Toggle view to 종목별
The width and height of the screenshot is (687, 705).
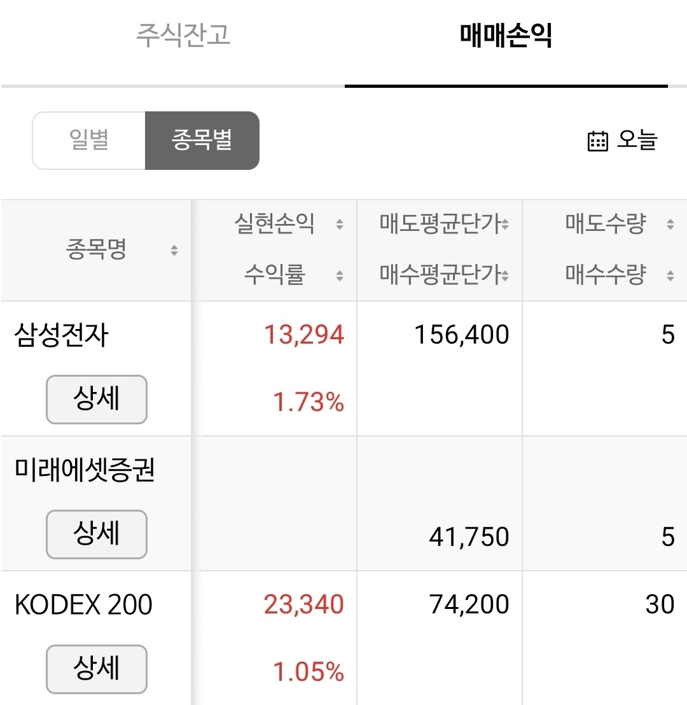tap(202, 141)
